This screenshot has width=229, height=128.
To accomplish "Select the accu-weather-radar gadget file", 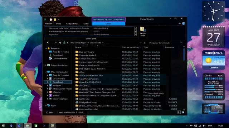I will [88, 109].
